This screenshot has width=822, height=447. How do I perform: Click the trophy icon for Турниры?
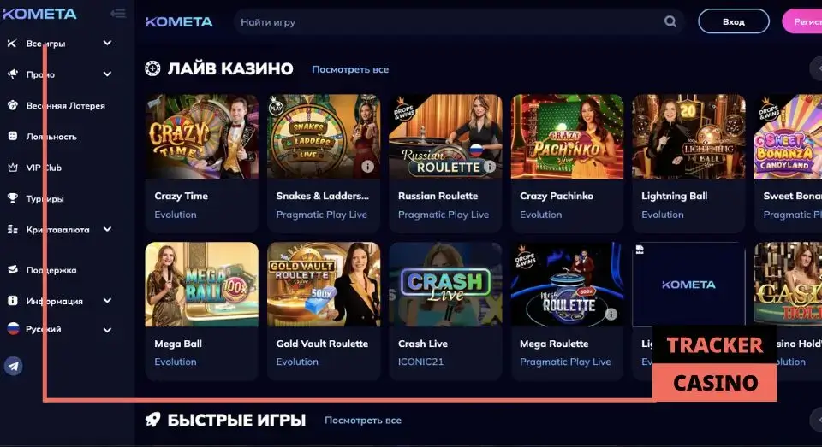coord(13,198)
